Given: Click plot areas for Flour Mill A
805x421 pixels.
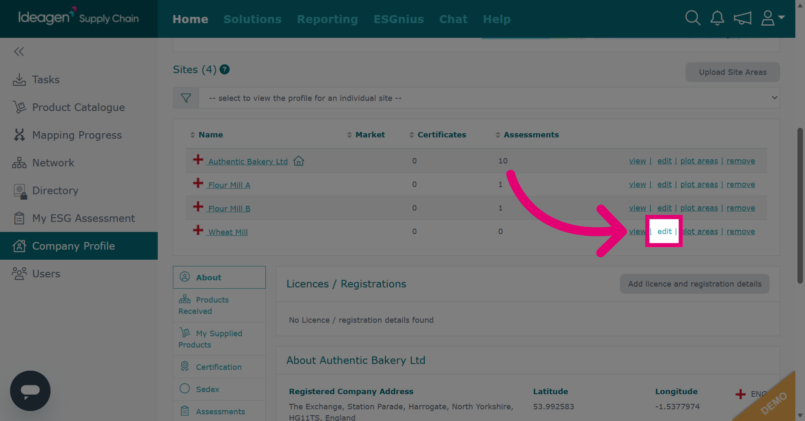Looking at the screenshot, I should 699,184.
